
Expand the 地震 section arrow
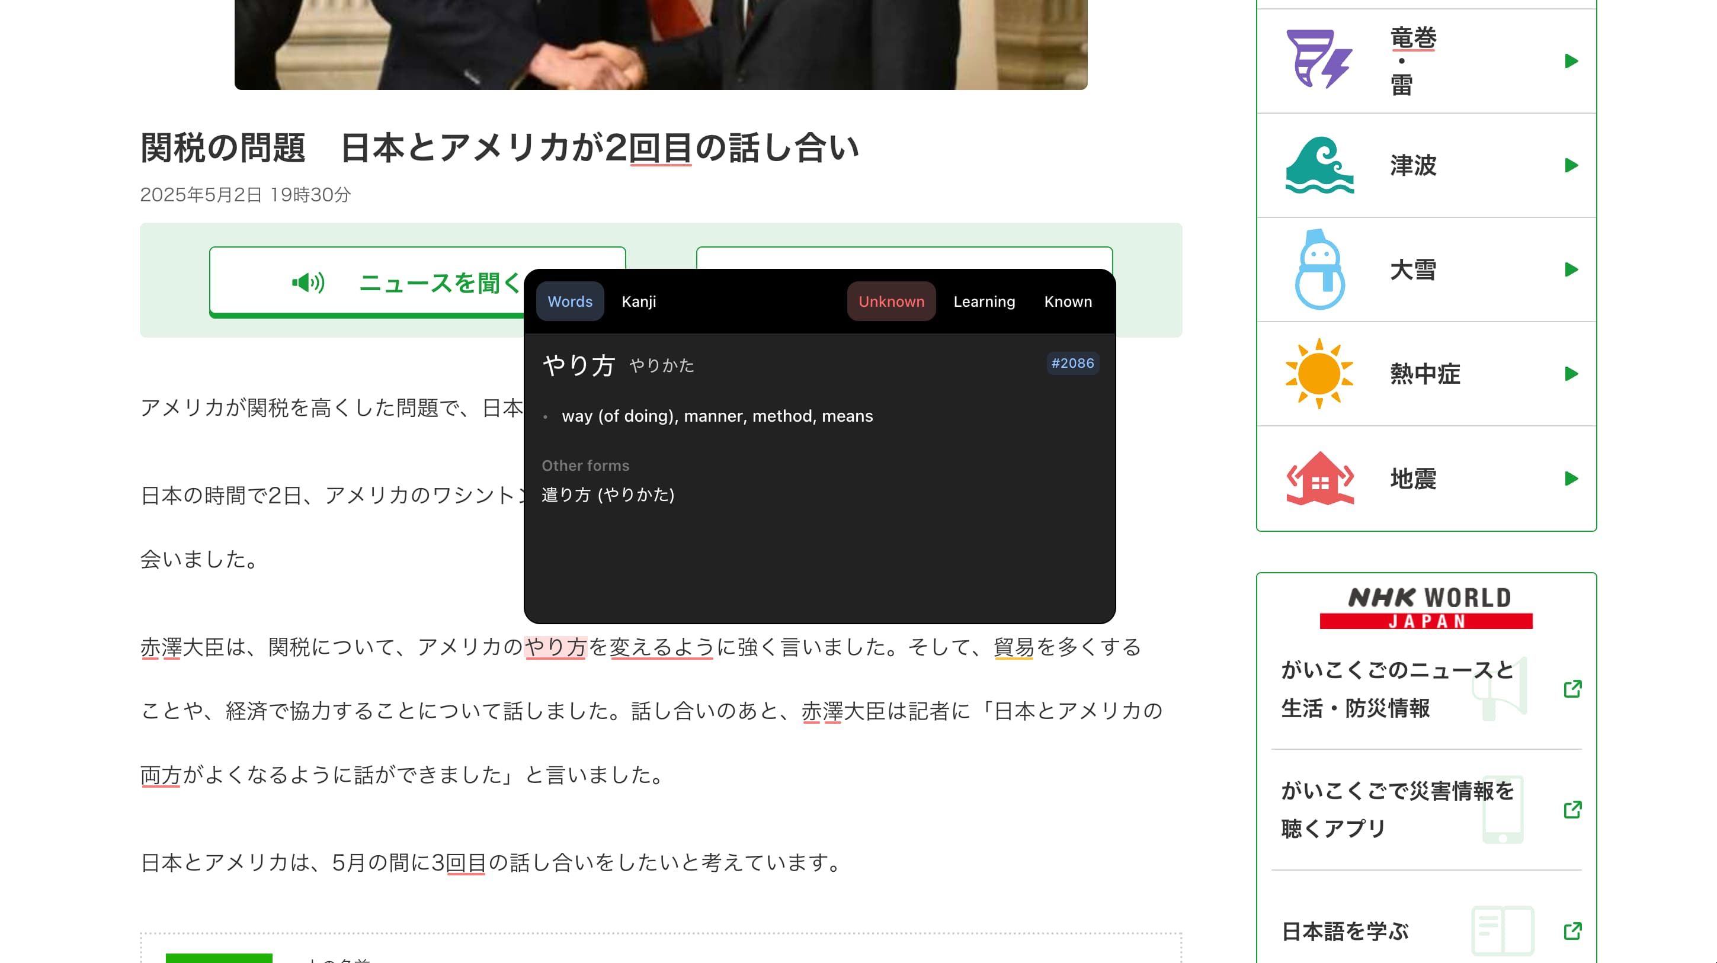pos(1571,479)
